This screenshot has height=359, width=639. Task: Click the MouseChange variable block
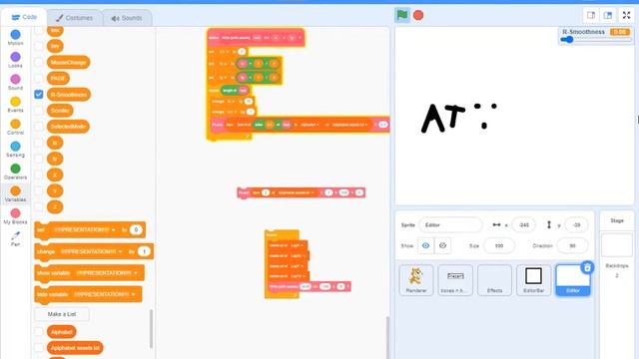point(69,62)
